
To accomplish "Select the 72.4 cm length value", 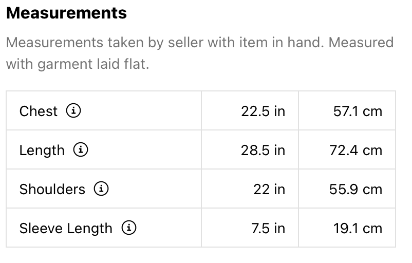I will click(x=355, y=151).
